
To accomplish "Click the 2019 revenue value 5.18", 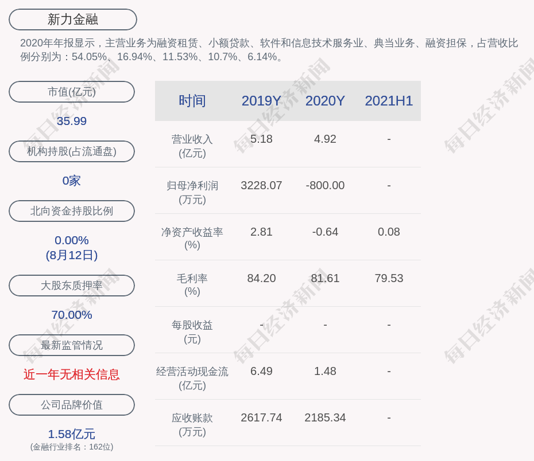I will pyautogui.click(x=261, y=139).
